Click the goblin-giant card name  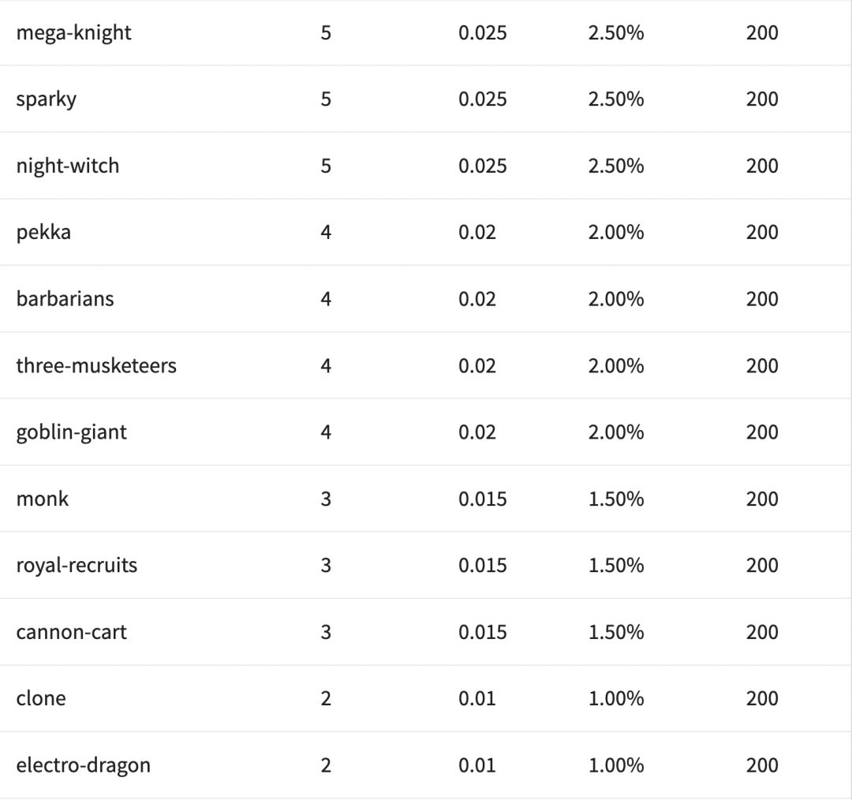(71, 432)
